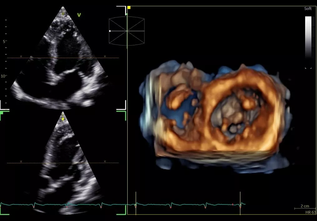Click the dotted crop line in upper view

pos(63,58)
